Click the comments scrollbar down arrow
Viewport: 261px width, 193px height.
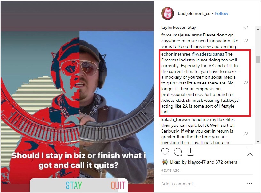(x=258, y=142)
